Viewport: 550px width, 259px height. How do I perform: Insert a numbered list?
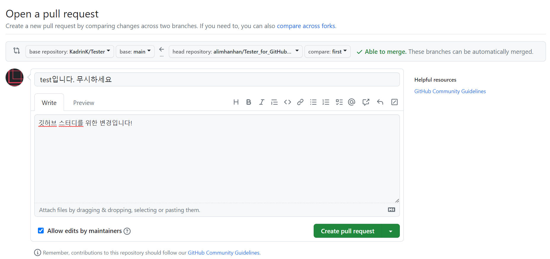pyautogui.click(x=326, y=102)
